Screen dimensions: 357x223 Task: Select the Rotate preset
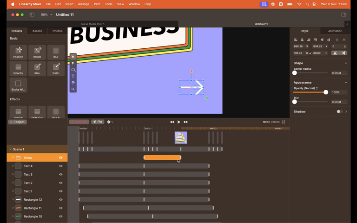[x=37, y=52]
